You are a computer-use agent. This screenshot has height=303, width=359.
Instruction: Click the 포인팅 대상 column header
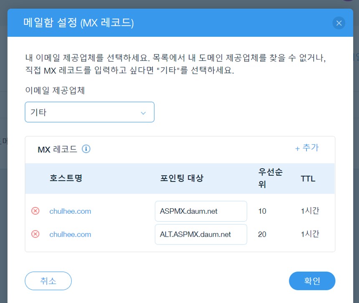tap(182, 178)
